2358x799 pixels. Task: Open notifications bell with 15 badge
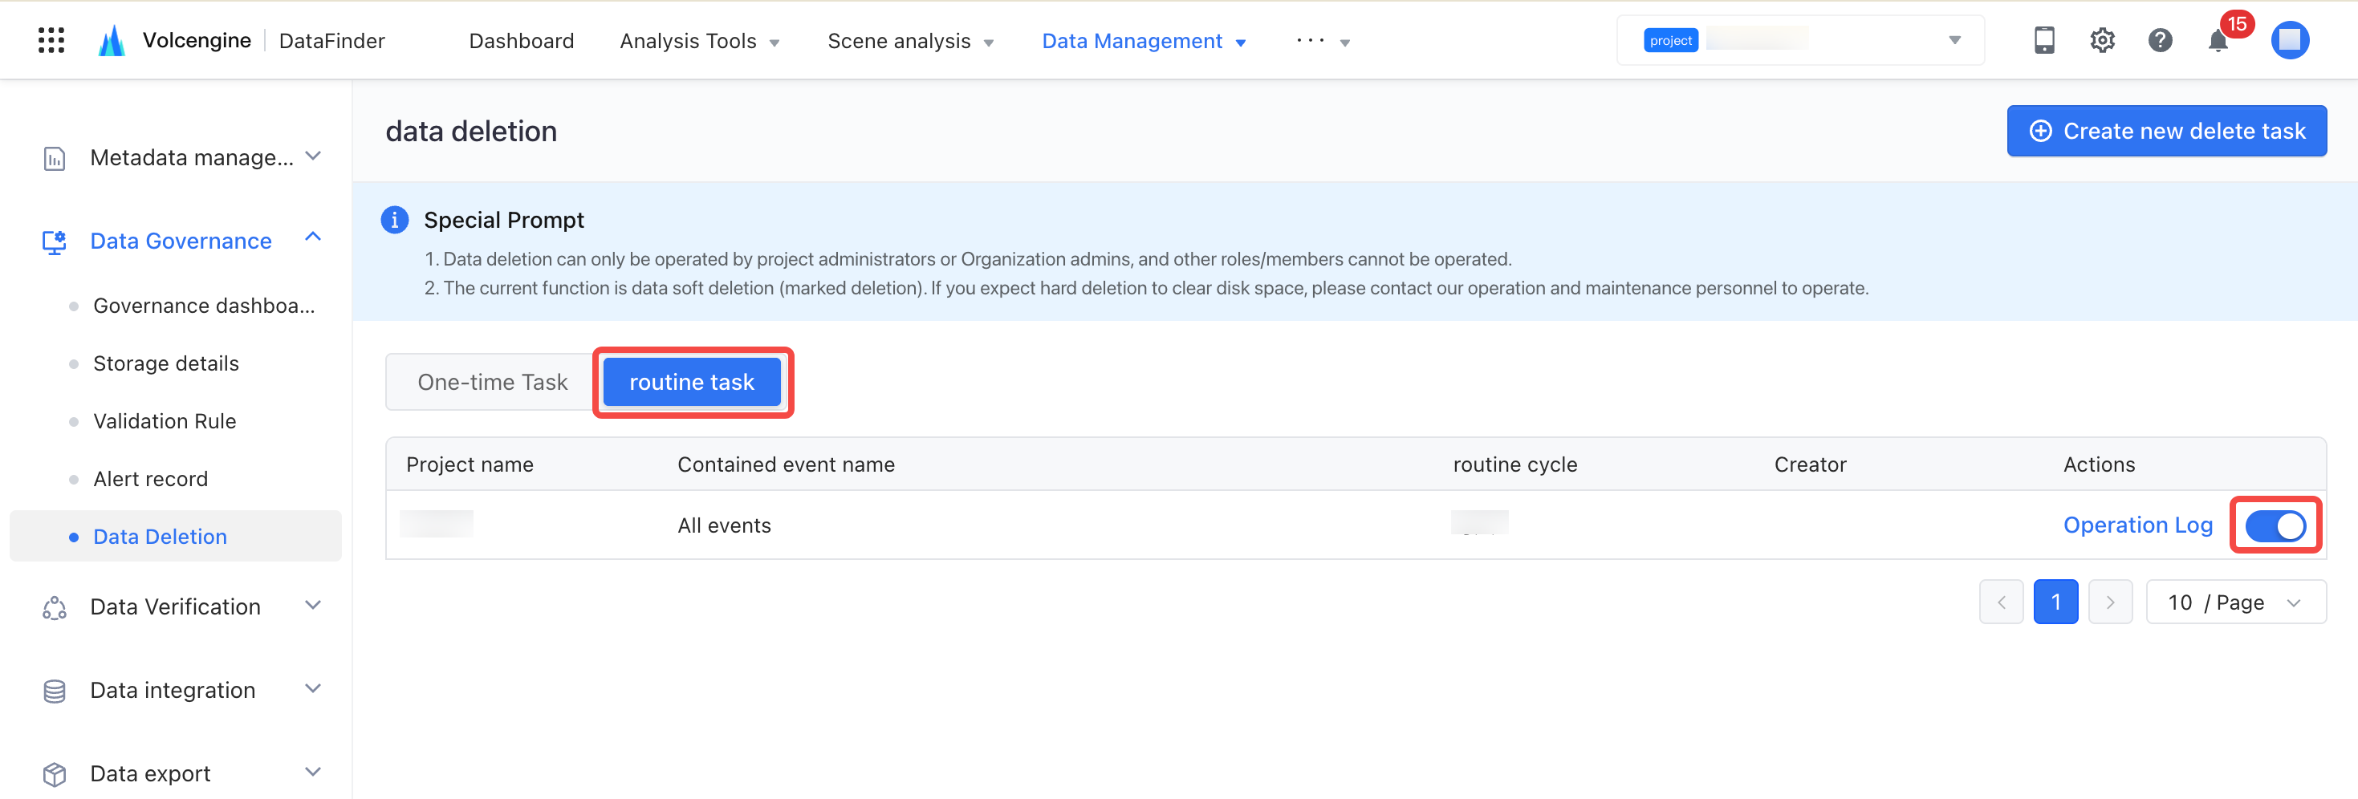[x=2218, y=40]
